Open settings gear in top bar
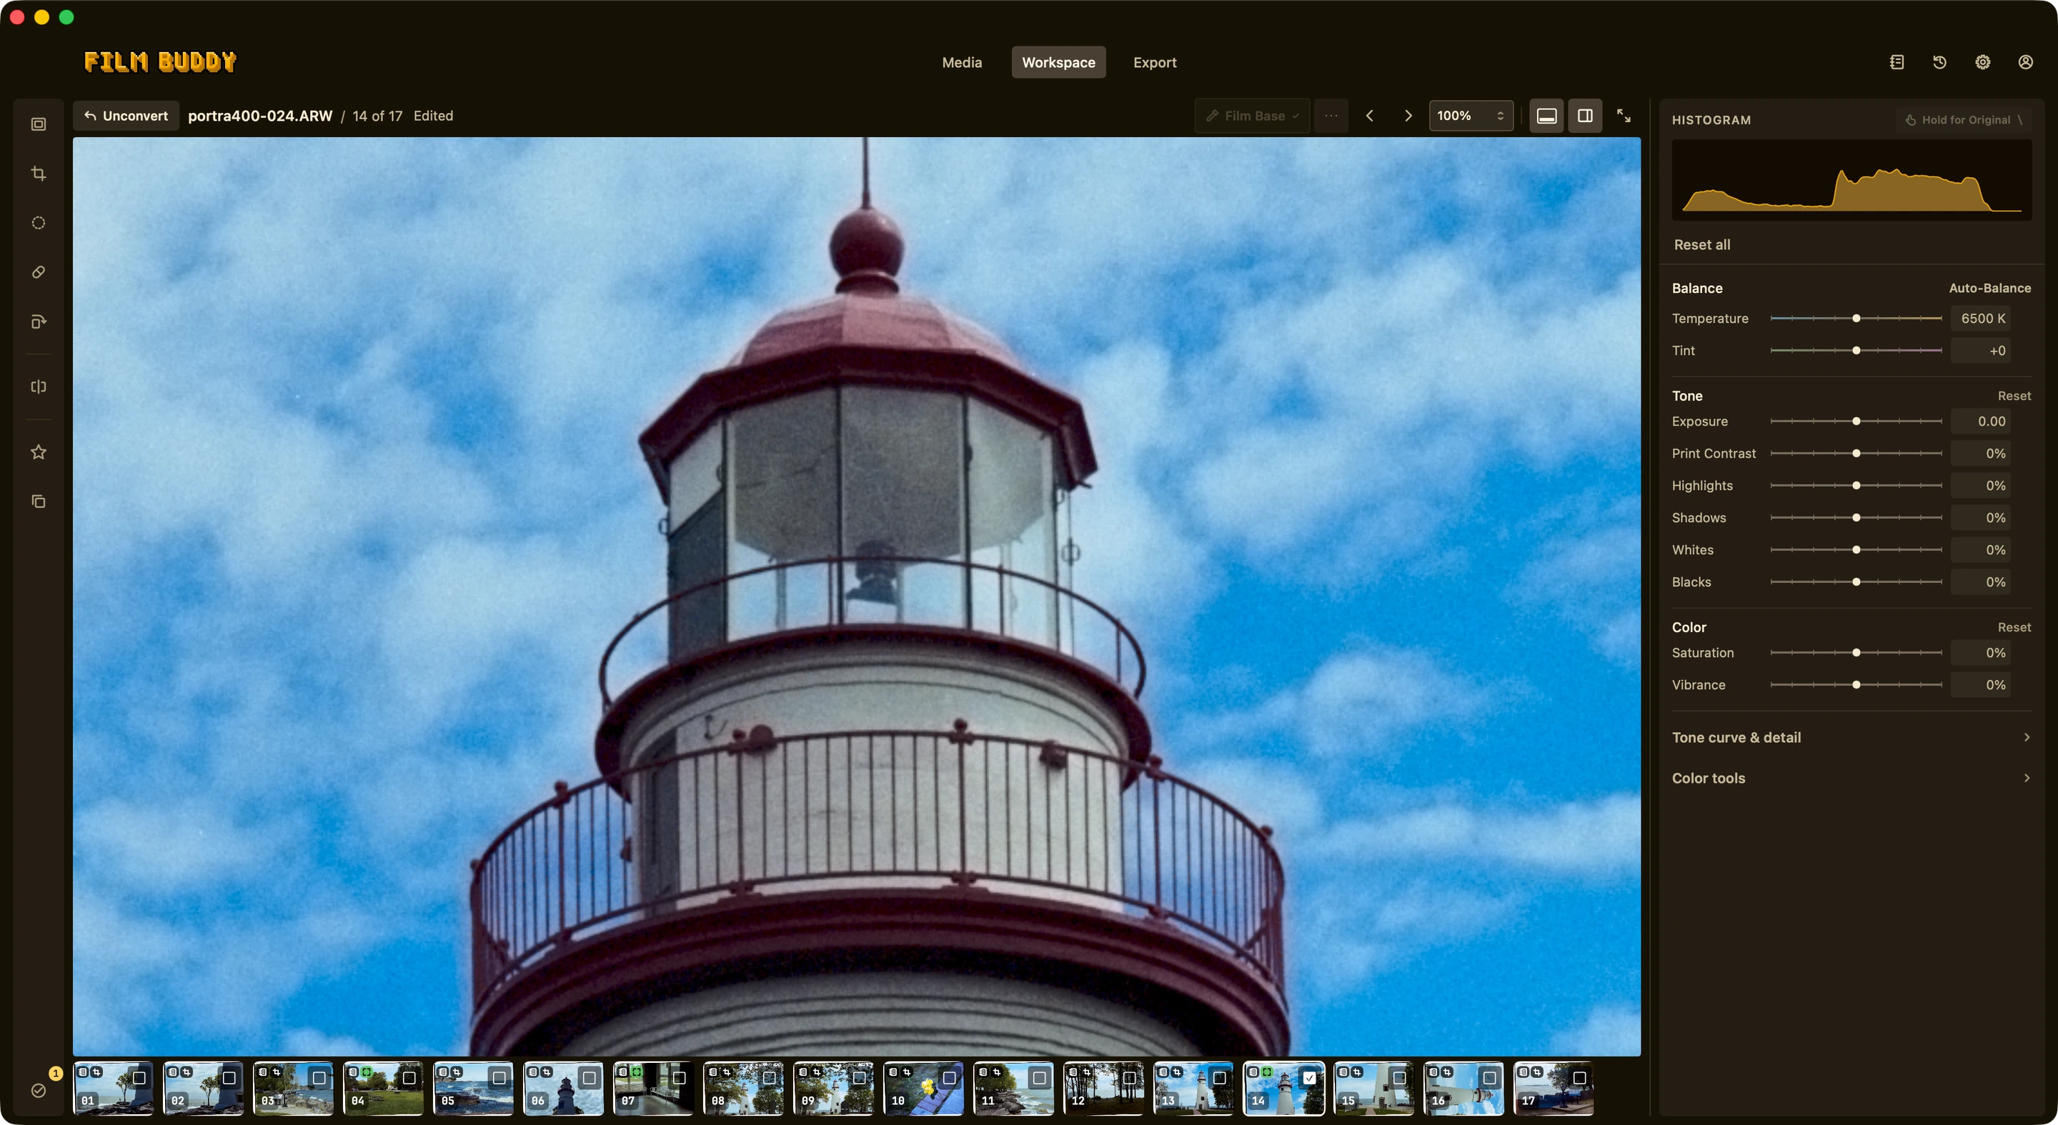This screenshot has height=1125, width=2058. [1983, 62]
